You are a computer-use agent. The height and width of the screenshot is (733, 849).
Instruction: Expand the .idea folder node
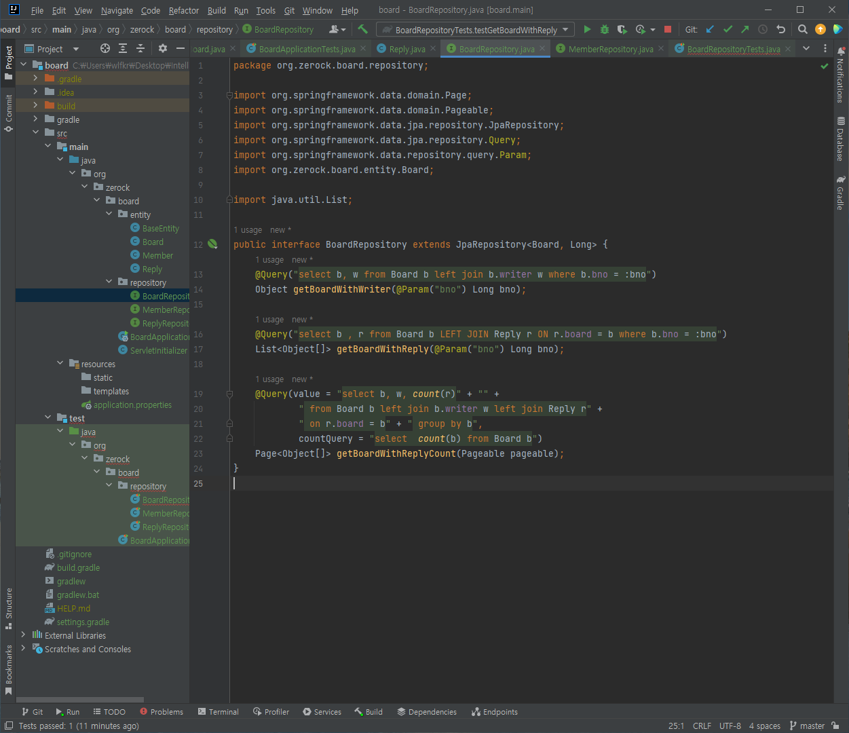point(35,92)
